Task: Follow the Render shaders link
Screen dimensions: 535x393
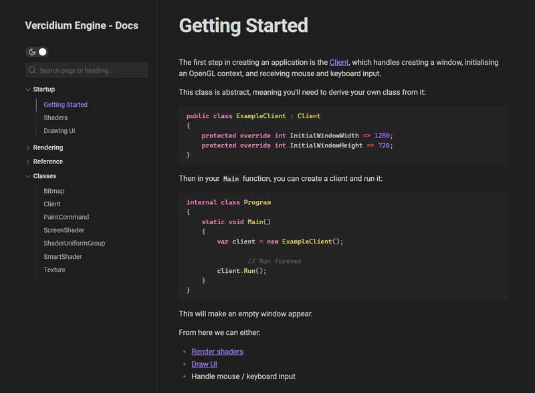Action: pos(217,352)
